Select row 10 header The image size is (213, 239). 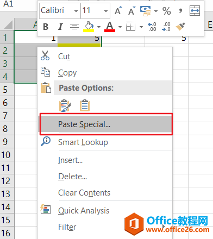point(7,155)
